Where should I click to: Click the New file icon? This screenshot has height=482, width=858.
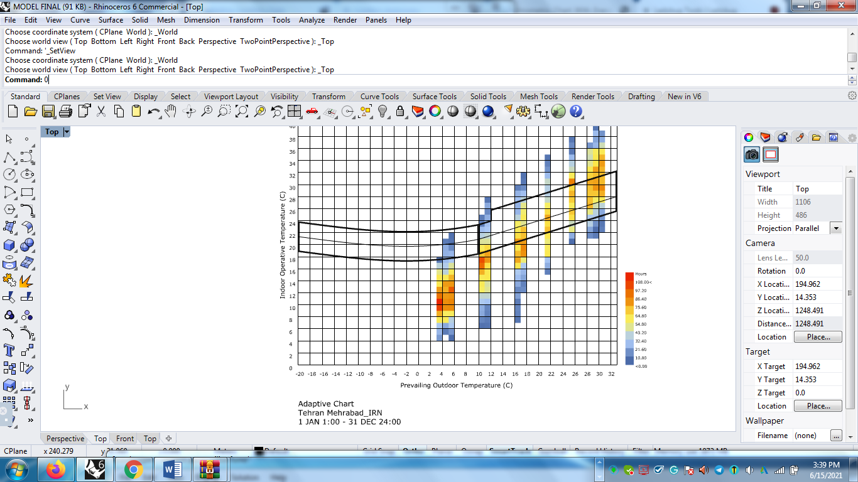coord(13,112)
